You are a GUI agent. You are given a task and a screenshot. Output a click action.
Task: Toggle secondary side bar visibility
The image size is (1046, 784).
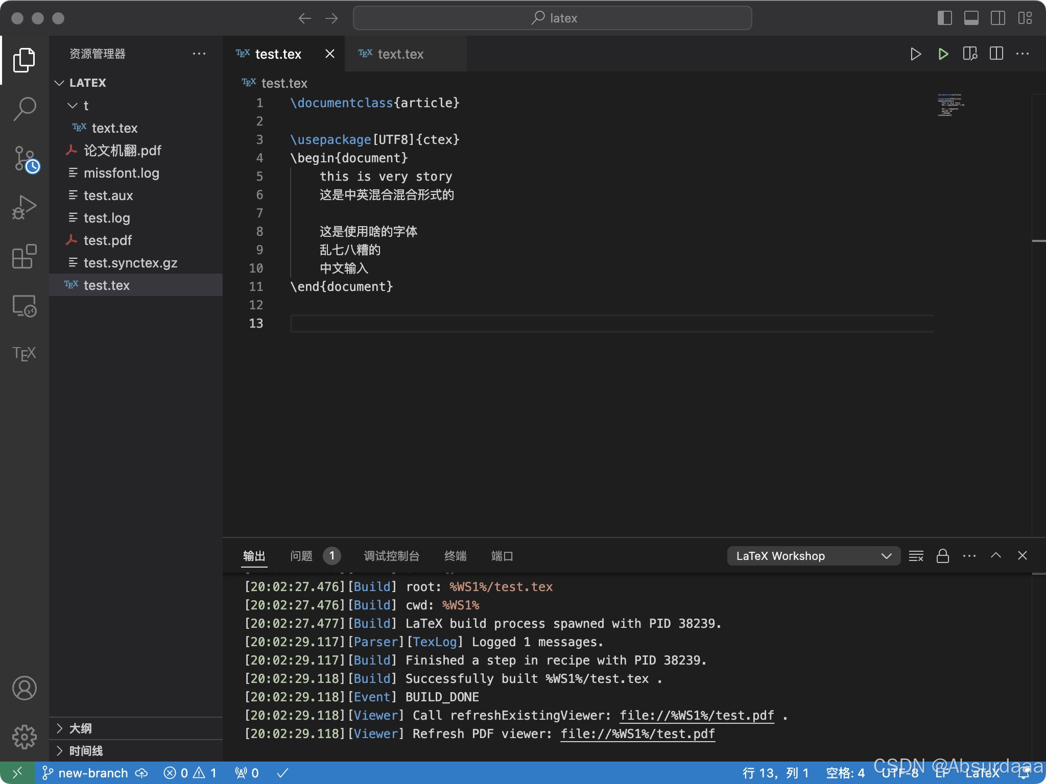(998, 18)
